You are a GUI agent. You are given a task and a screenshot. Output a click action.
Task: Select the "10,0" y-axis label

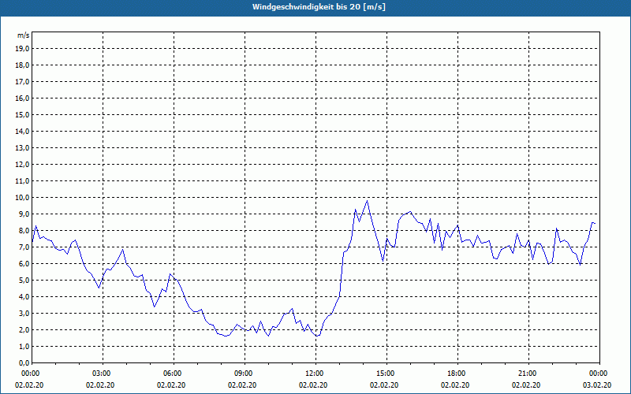[23, 198]
